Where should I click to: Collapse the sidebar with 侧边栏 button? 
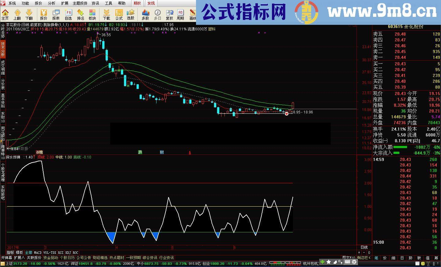[x=364, y=258]
